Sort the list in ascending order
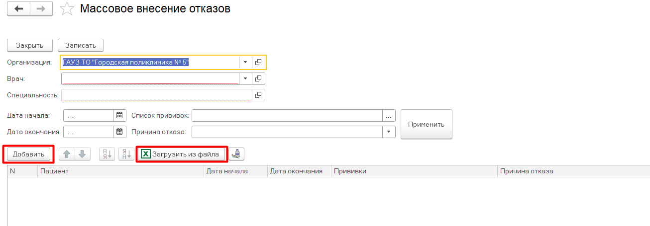This screenshot has width=650, height=226. (x=107, y=154)
